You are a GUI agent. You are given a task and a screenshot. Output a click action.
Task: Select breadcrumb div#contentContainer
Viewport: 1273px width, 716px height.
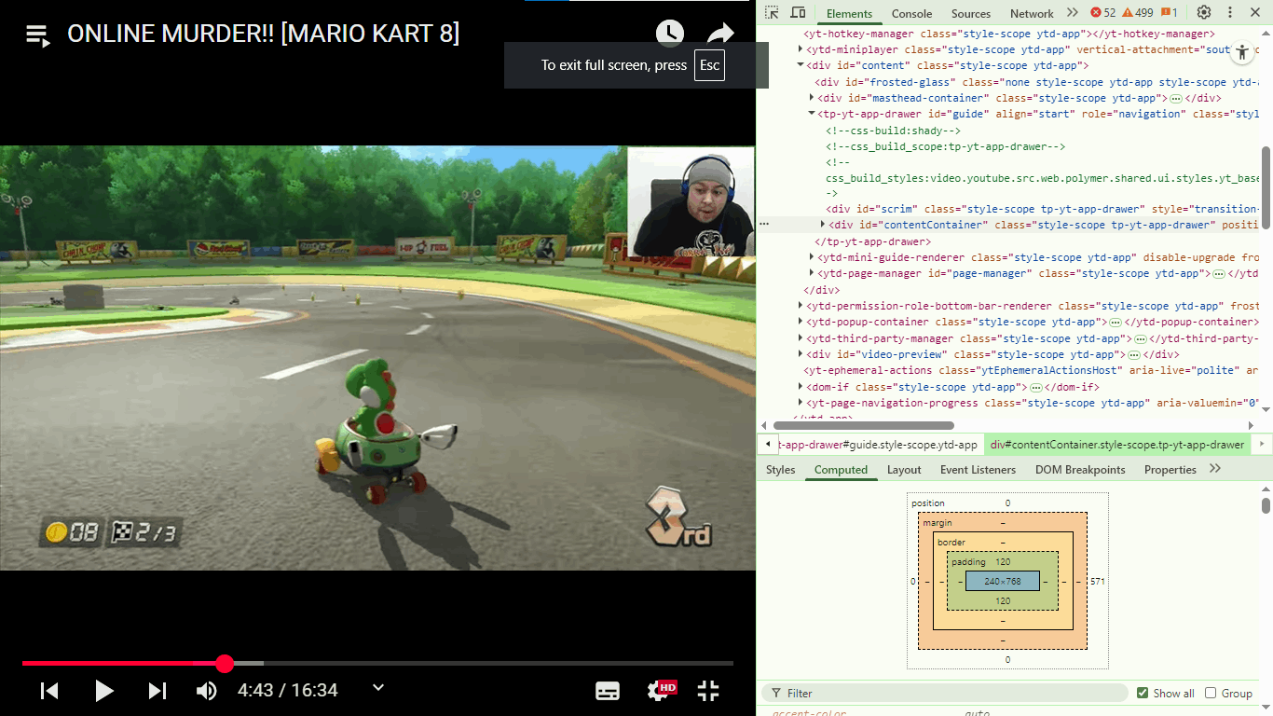pyautogui.click(x=1117, y=445)
